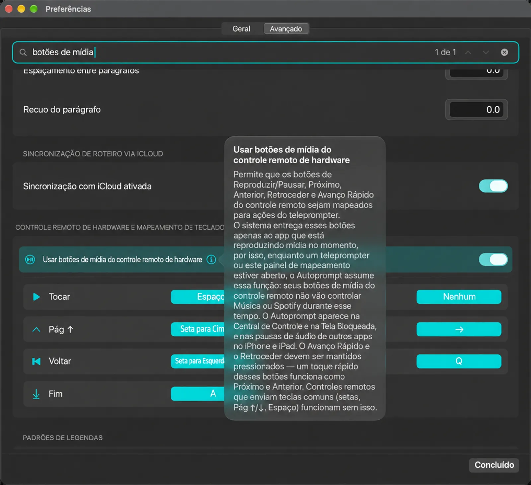Click the info popover title text
This screenshot has height=485, width=531.
tap(291, 155)
